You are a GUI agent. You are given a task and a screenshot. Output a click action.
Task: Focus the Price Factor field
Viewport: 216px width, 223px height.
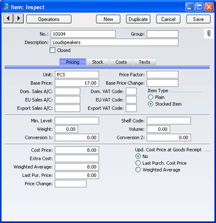pos(162,75)
